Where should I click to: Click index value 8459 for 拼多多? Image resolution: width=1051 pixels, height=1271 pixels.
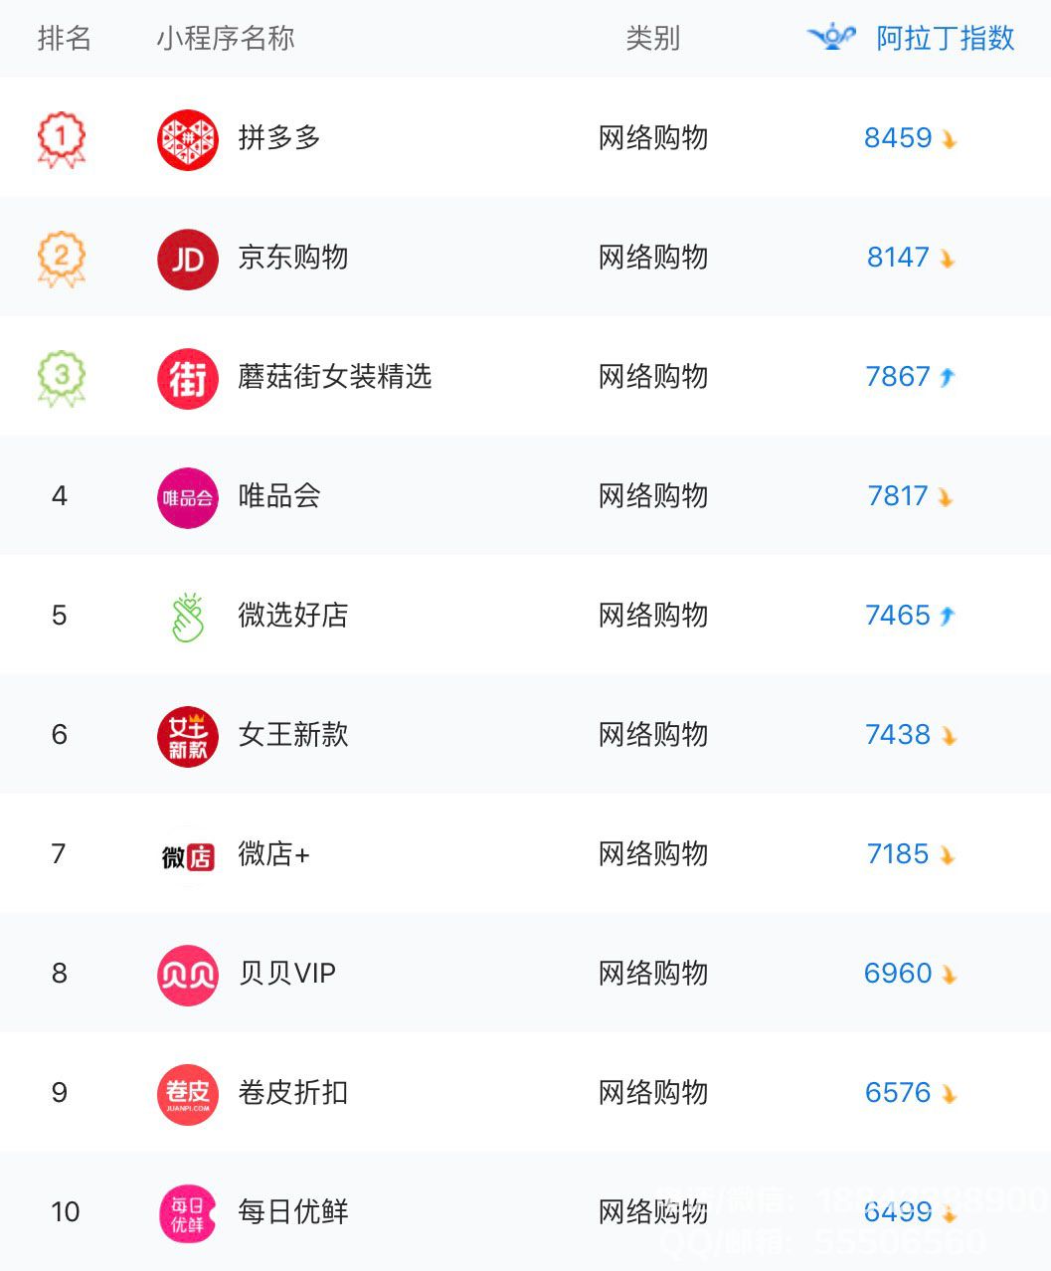(x=898, y=137)
